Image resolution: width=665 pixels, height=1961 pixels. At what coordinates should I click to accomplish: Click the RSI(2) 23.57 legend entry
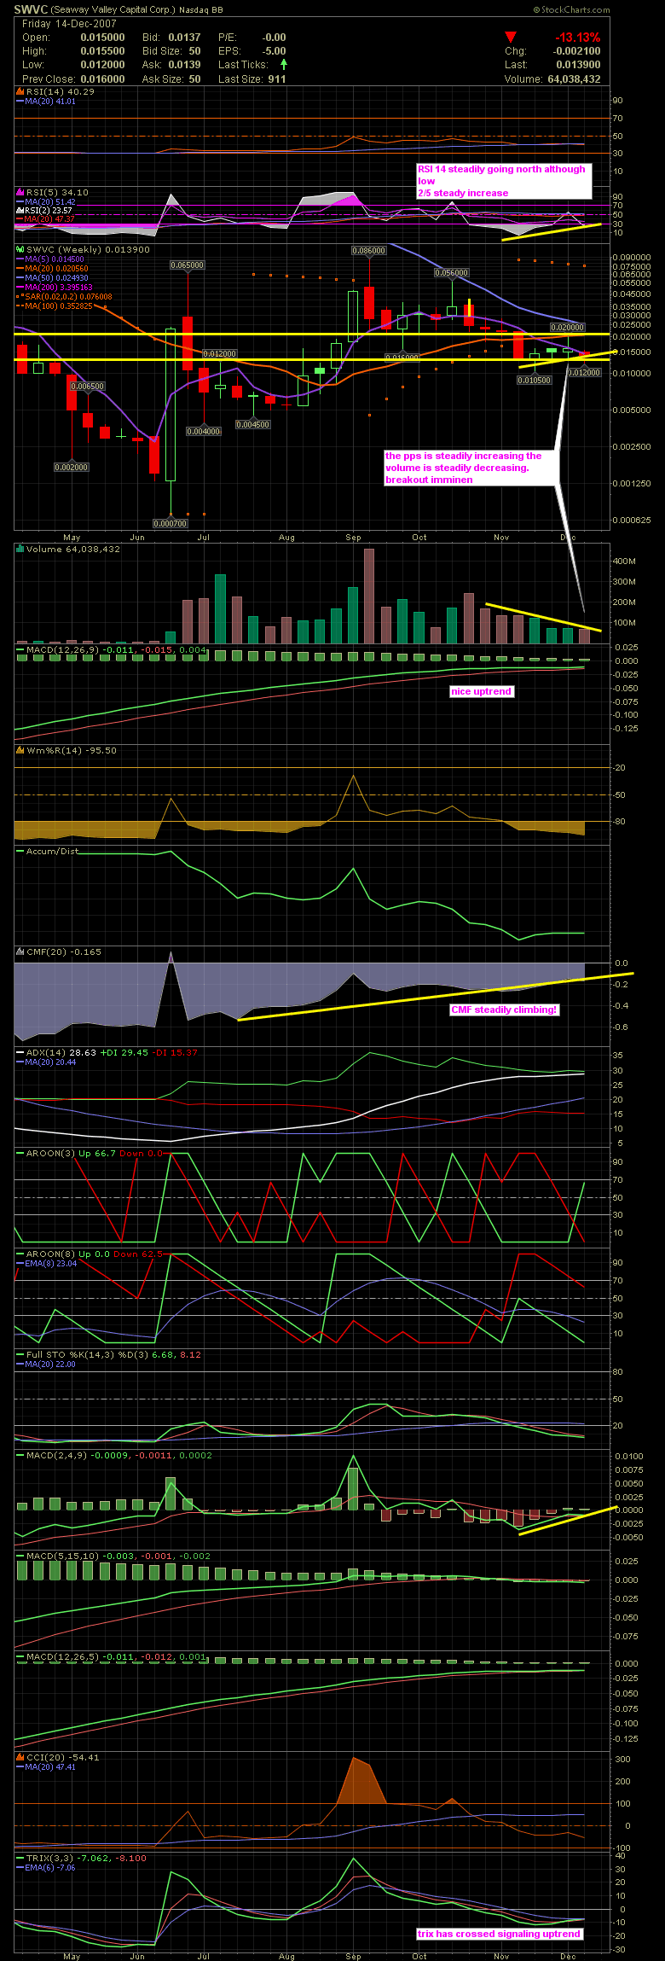click(x=45, y=210)
